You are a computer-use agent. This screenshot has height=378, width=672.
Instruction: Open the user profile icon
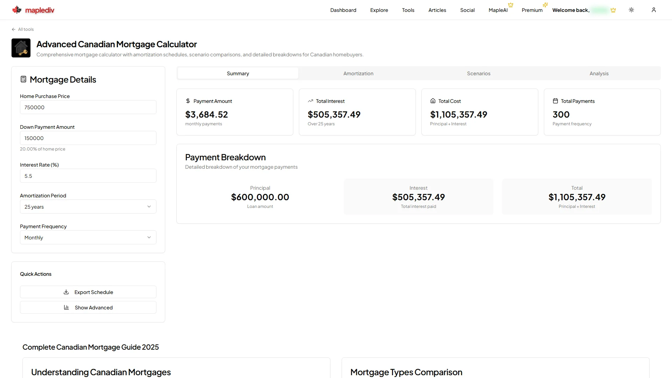tap(654, 10)
